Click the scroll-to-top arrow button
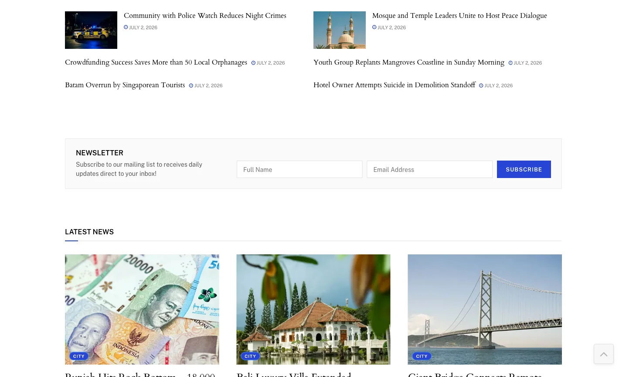Screen dimensions: 626x377 point(604,354)
